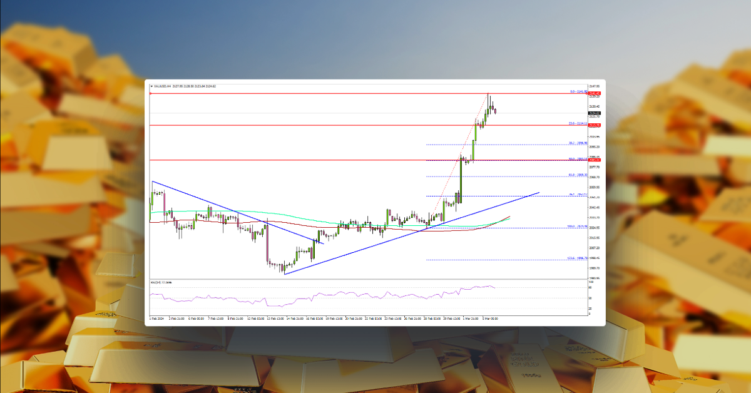Click the current bid price tag 2141.48

594,94
